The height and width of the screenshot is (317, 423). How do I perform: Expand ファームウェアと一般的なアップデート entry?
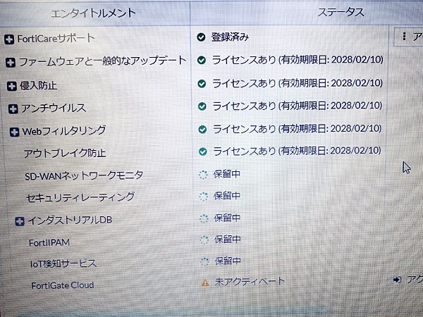11,63
